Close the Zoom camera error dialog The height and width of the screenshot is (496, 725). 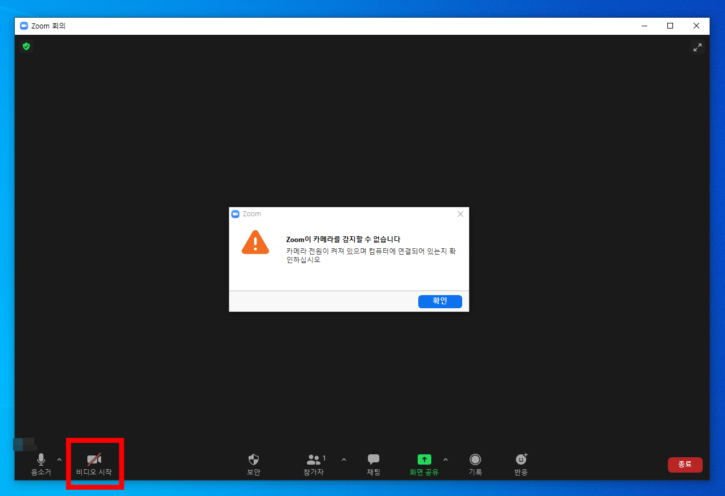coord(460,214)
